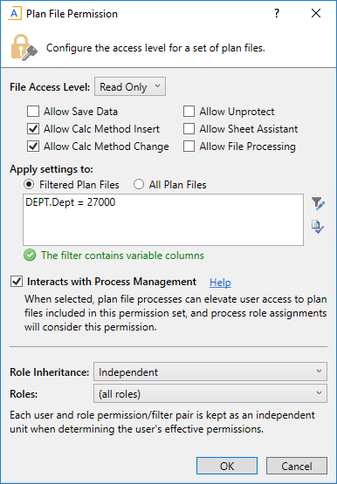Click the validate filter icon
The height and width of the screenshot is (484, 337).
click(x=318, y=227)
